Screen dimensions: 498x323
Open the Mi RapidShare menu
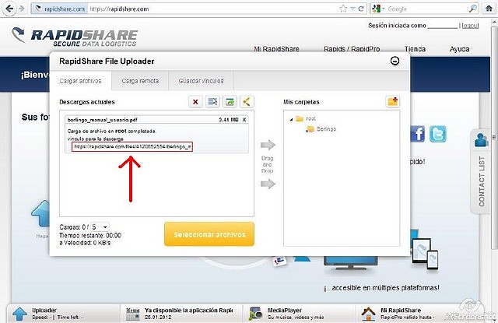pos(276,49)
